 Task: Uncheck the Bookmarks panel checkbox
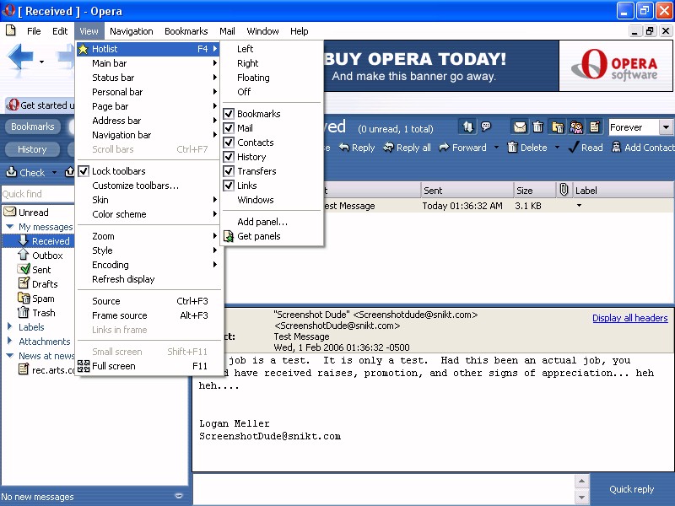click(228, 114)
